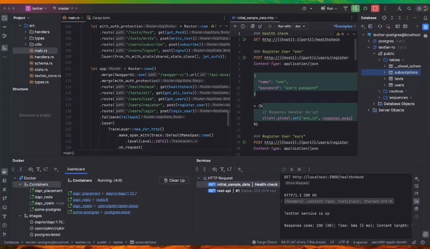Viewport: 430px width, 249px height.
Task: Locate opened object with crosshair in Database header
Action: click(x=384, y=18)
